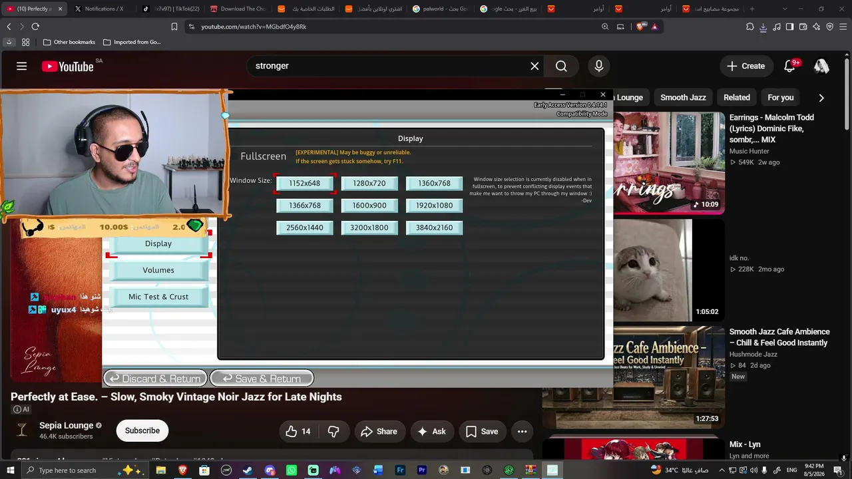Reload the page in the browser

coord(35,27)
